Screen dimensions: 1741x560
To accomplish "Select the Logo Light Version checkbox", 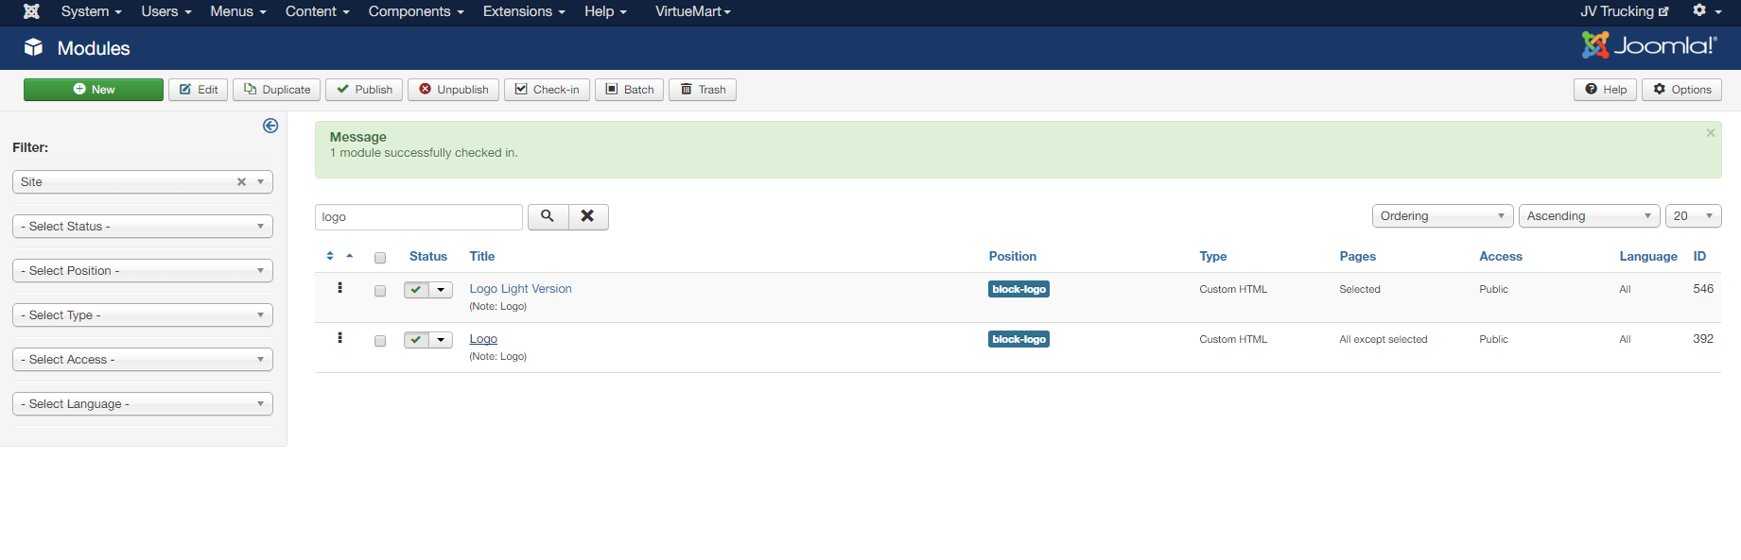I will click(380, 291).
